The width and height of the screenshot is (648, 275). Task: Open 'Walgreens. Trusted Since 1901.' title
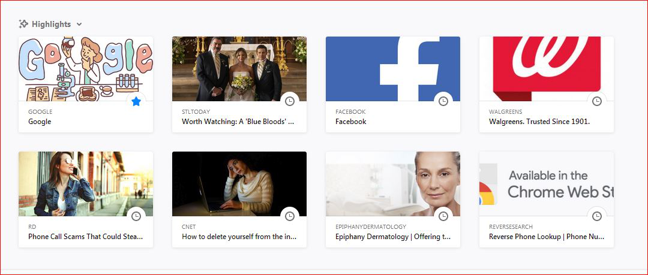[x=539, y=122]
